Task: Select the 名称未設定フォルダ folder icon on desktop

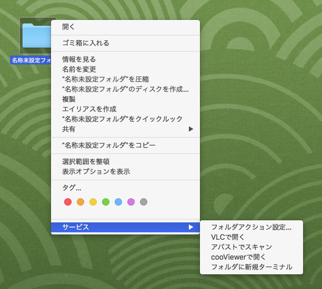Action: coord(36,36)
